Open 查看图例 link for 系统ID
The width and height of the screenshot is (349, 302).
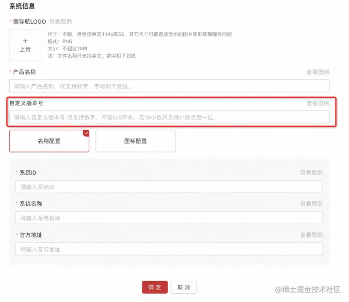tap(311, 173)
